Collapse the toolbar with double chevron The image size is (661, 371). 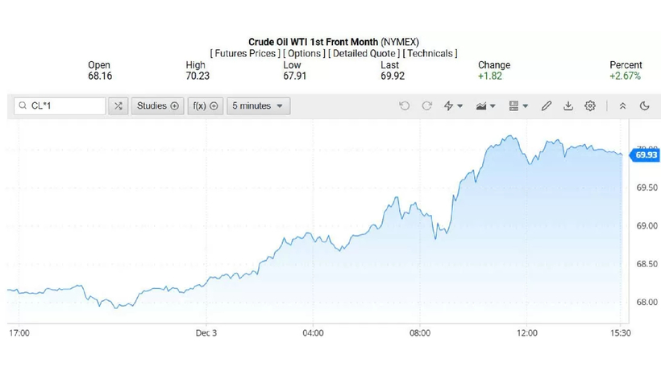[x=622, y=105]
